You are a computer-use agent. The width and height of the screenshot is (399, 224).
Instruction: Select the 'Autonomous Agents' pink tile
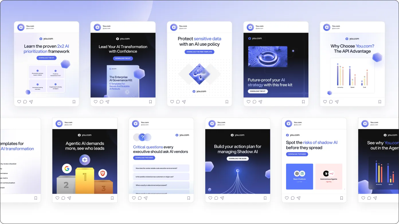(x=329, y=177)
